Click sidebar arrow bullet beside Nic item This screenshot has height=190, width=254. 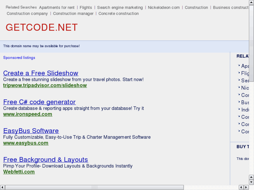tap(239, 87)
